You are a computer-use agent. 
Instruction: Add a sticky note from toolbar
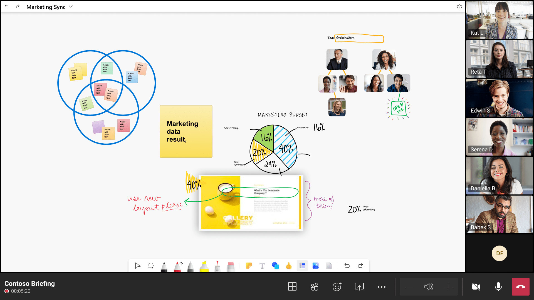click(249, 266)
